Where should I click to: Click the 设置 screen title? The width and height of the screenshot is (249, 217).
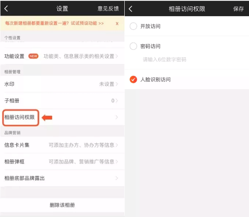pyautogui.click(x=62, y=9)
